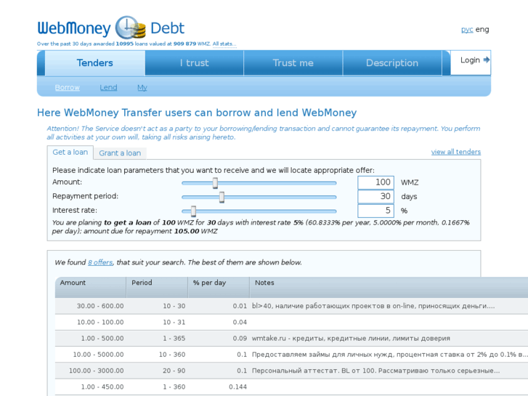Open the 8 offers link
Screen dimensions: 528x396
[100, 262]
